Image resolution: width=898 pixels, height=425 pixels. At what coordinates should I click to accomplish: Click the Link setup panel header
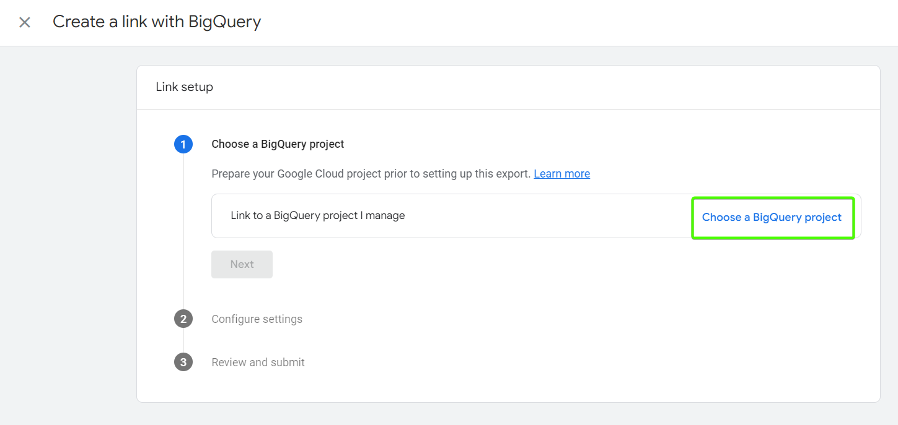coord(184,87)
